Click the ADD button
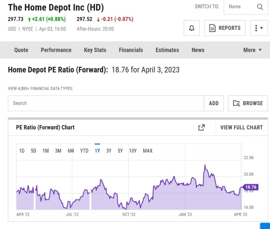Screen dimensions: 270x229 214,103
